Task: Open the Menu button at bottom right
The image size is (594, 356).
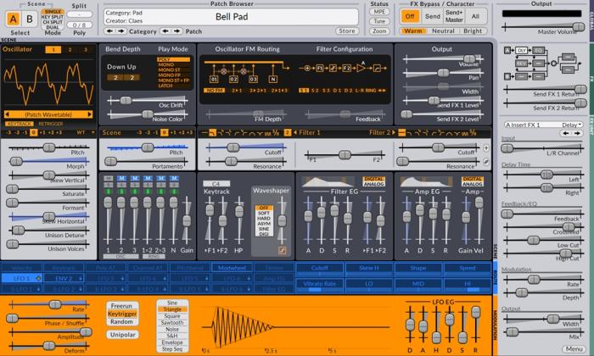Action: (x=574, y=349)
